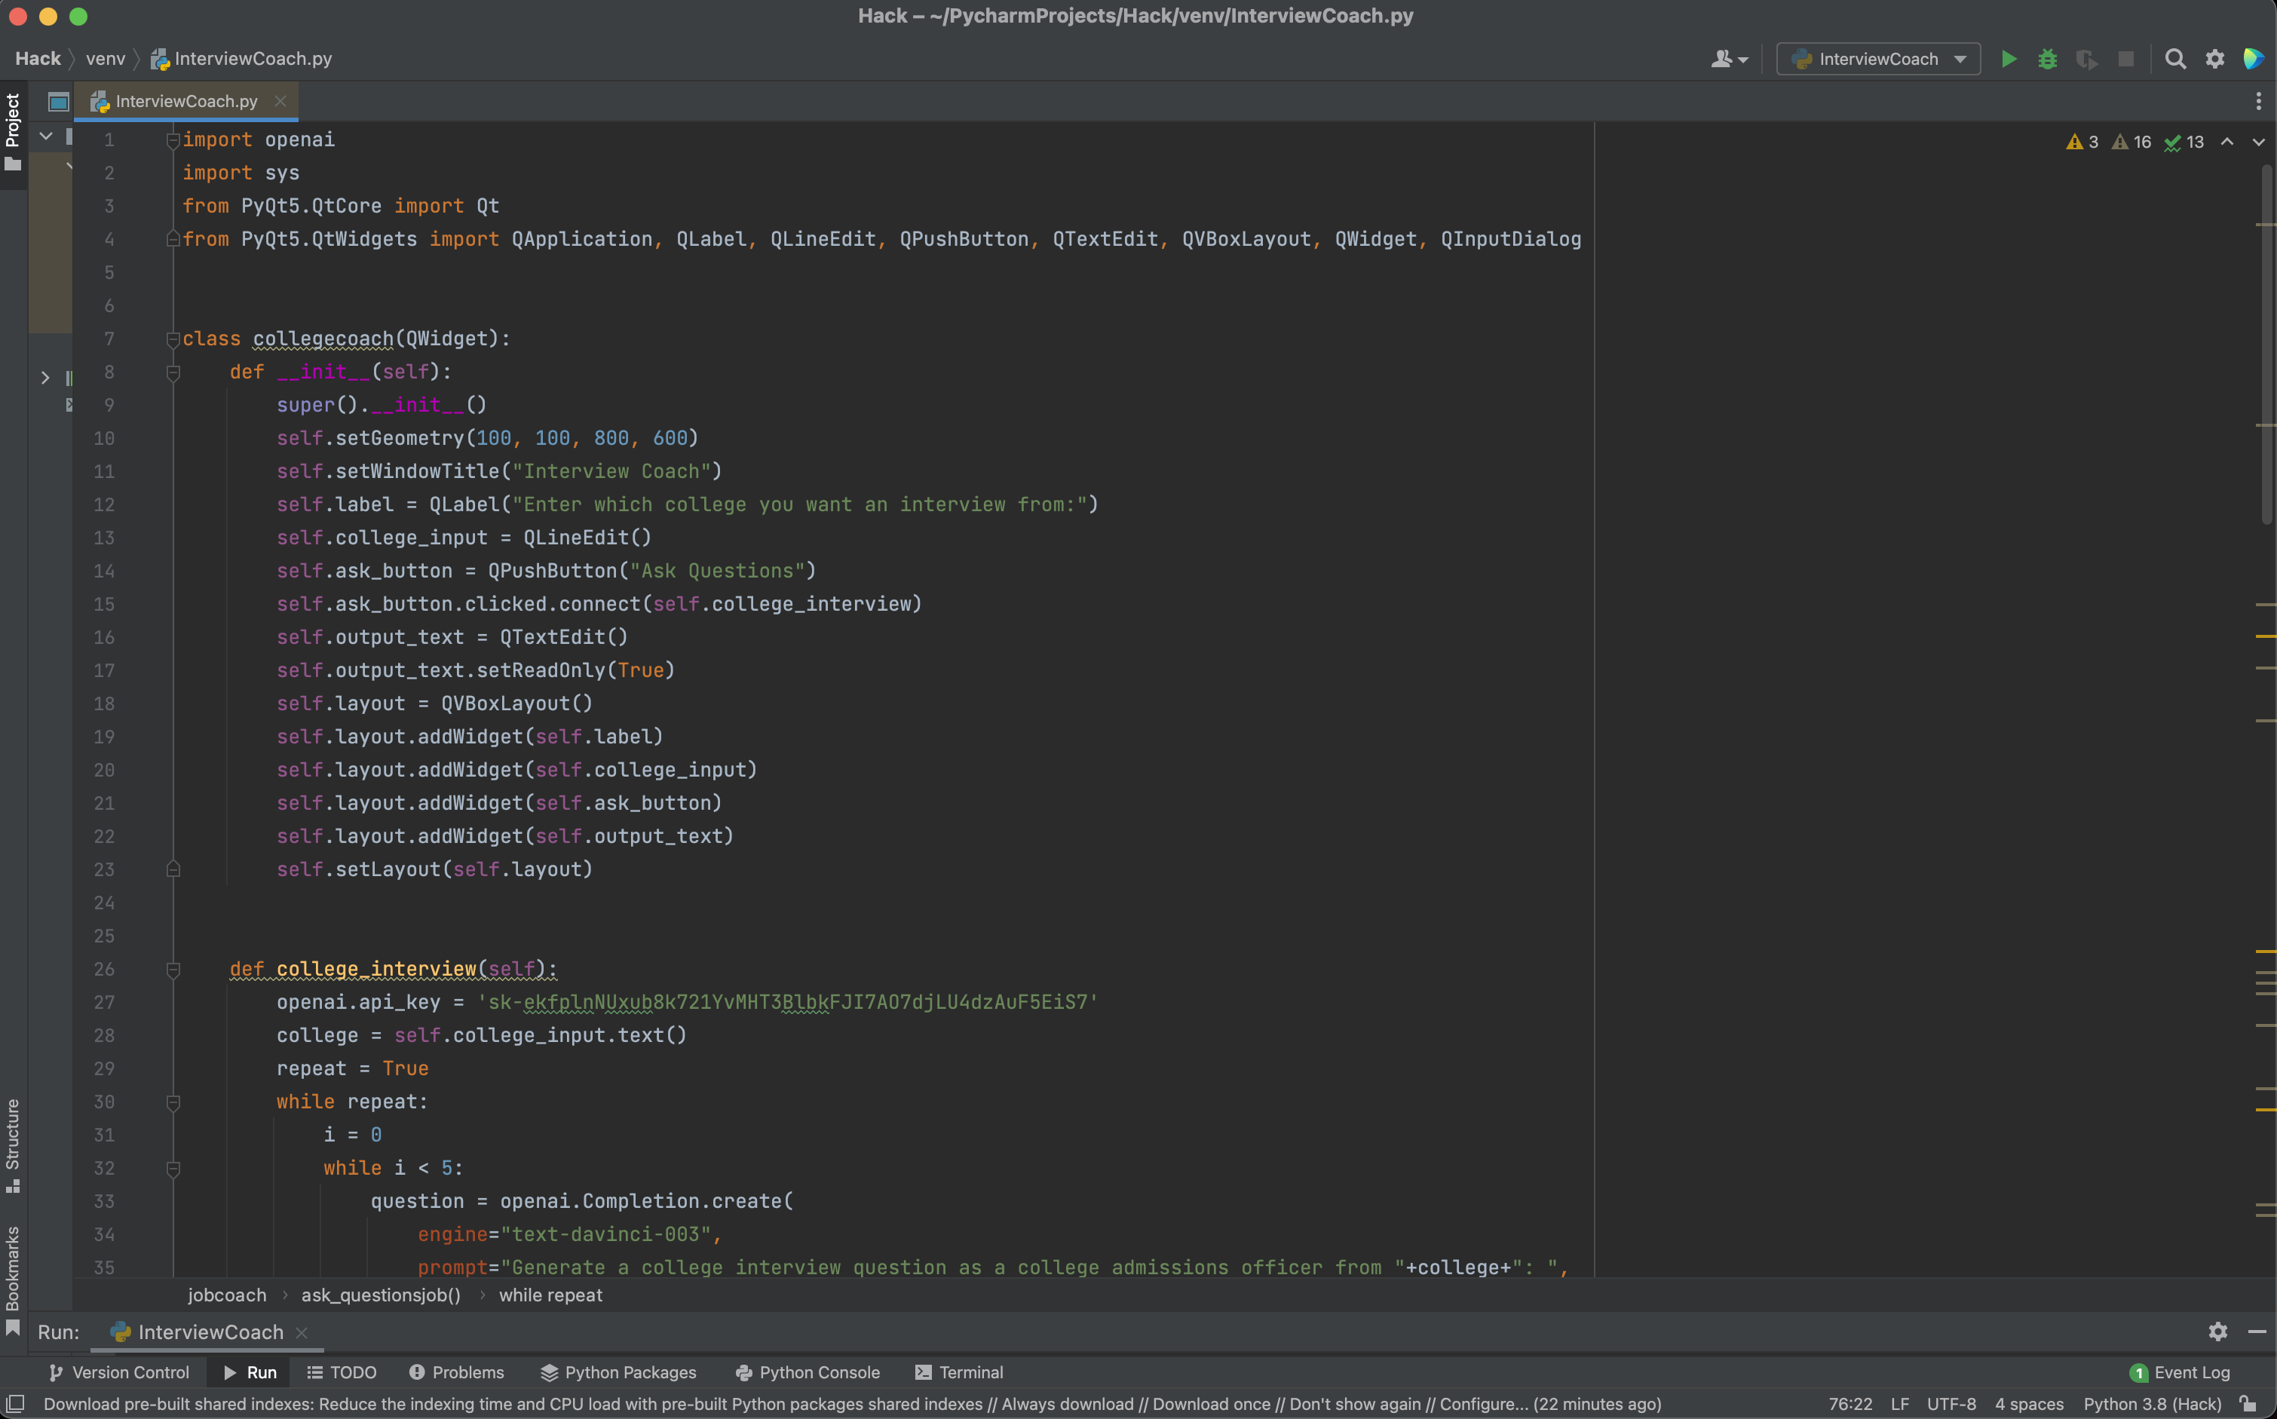Toggle tool window bars with the bottom-left square icon
This screenshot has height=1419, width=2277.
pyautogui.click(x=15, y=1404)
